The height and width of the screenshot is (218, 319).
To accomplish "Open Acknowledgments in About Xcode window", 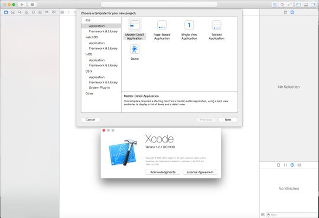I will pos(163,172).
